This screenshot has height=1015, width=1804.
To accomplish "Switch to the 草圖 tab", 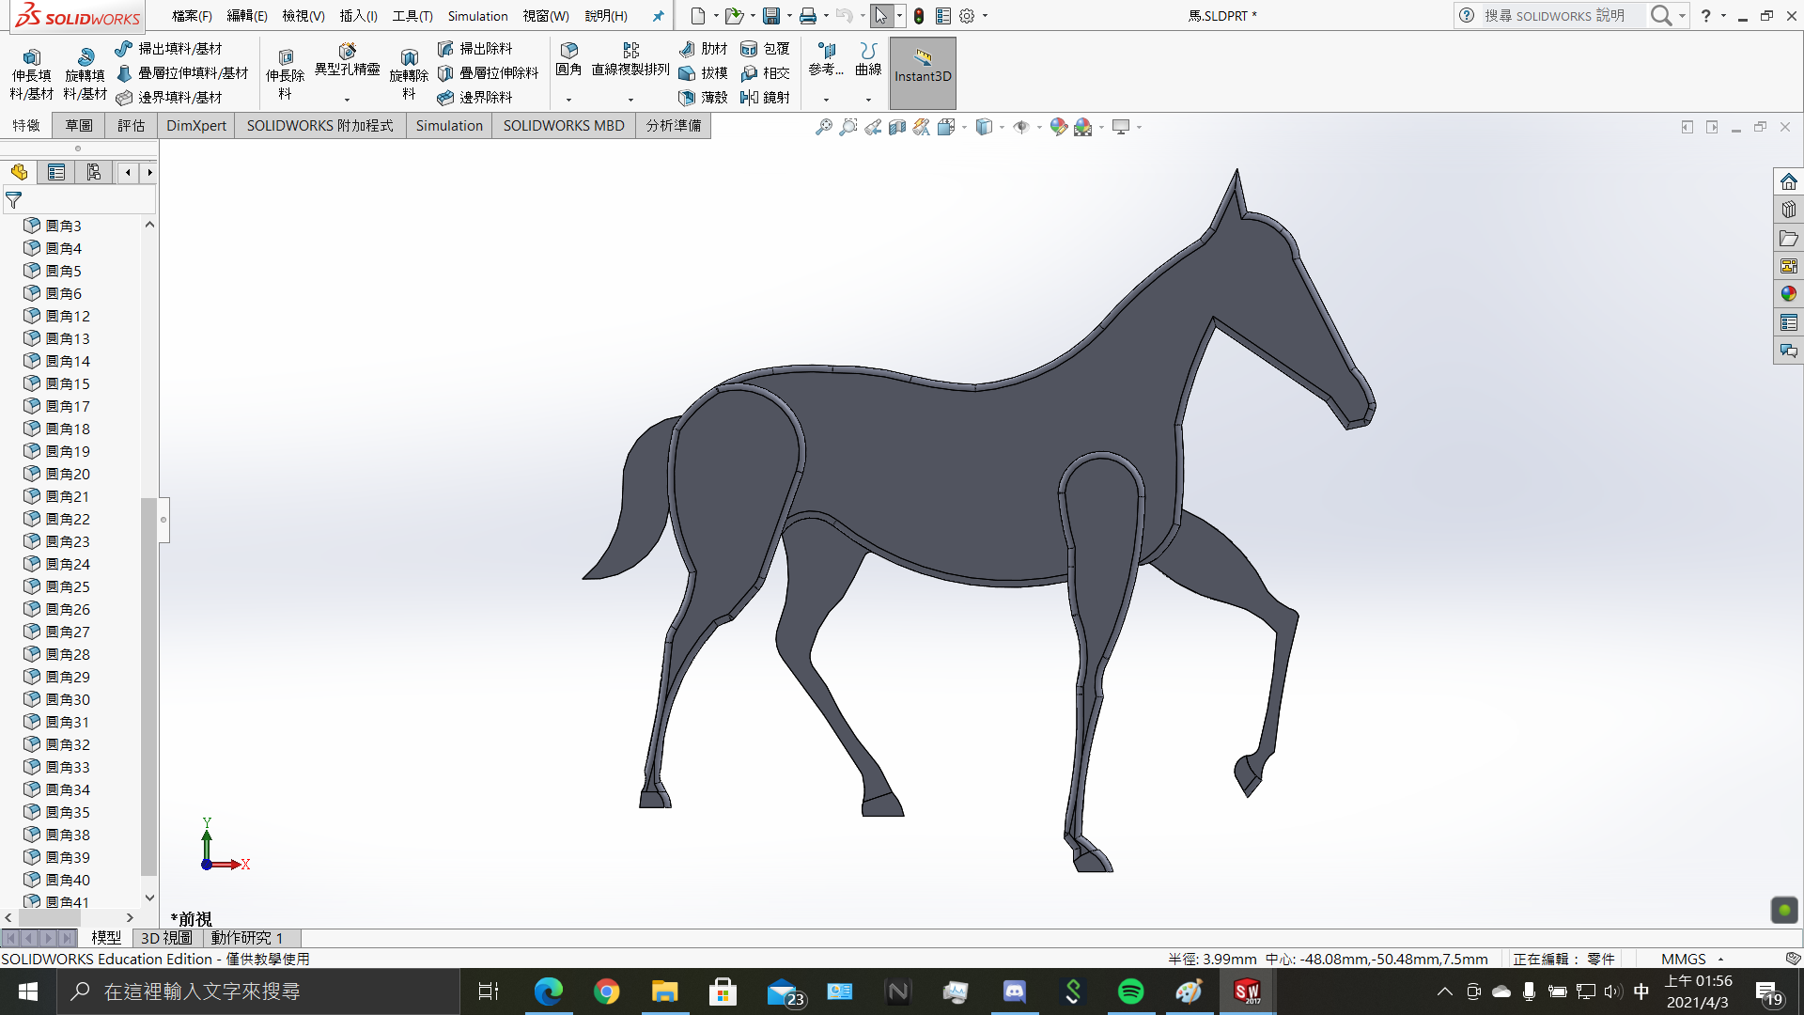I will tap(79, 126).
